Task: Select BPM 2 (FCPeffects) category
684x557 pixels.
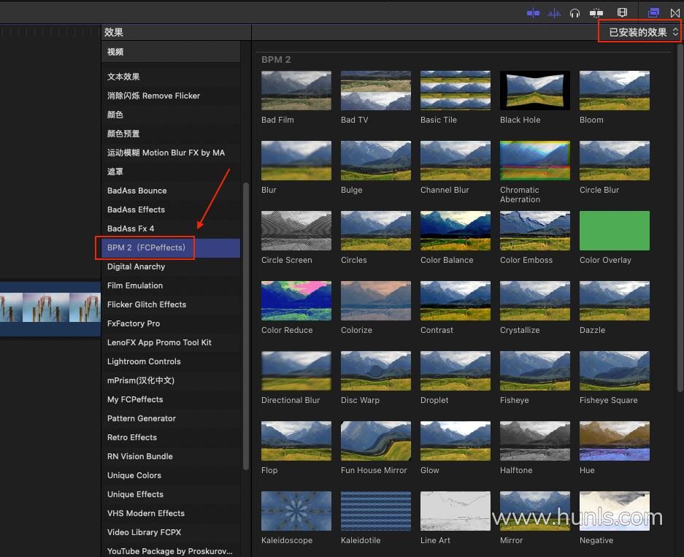Action: pyautogui.click(x=147, y=247)
